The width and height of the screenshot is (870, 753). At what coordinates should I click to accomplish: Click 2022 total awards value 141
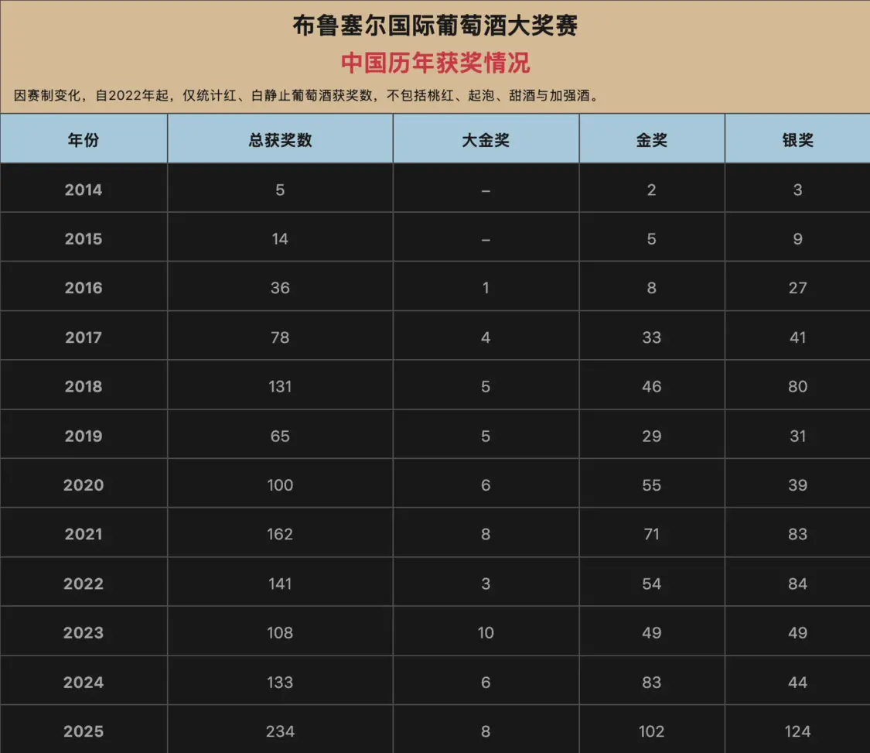pyautogui.click(x=280, y=584)
